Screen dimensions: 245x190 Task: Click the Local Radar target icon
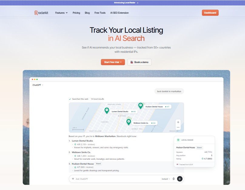click(178, 140)
